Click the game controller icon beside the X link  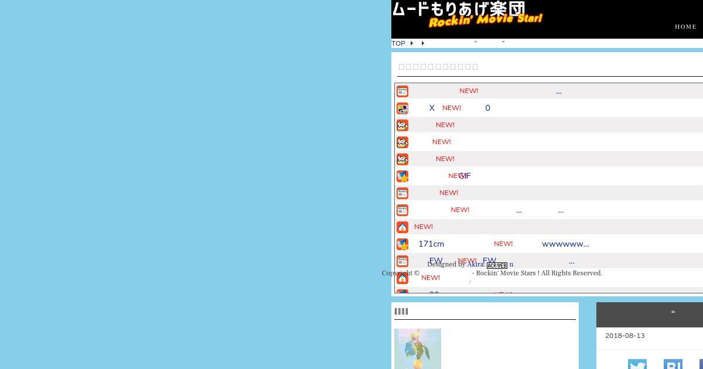[402, 108]
